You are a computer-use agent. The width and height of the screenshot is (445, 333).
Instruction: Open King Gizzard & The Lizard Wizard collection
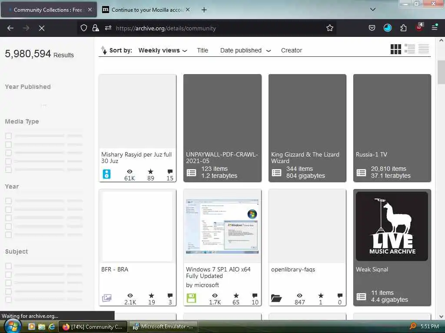[305, 158]
